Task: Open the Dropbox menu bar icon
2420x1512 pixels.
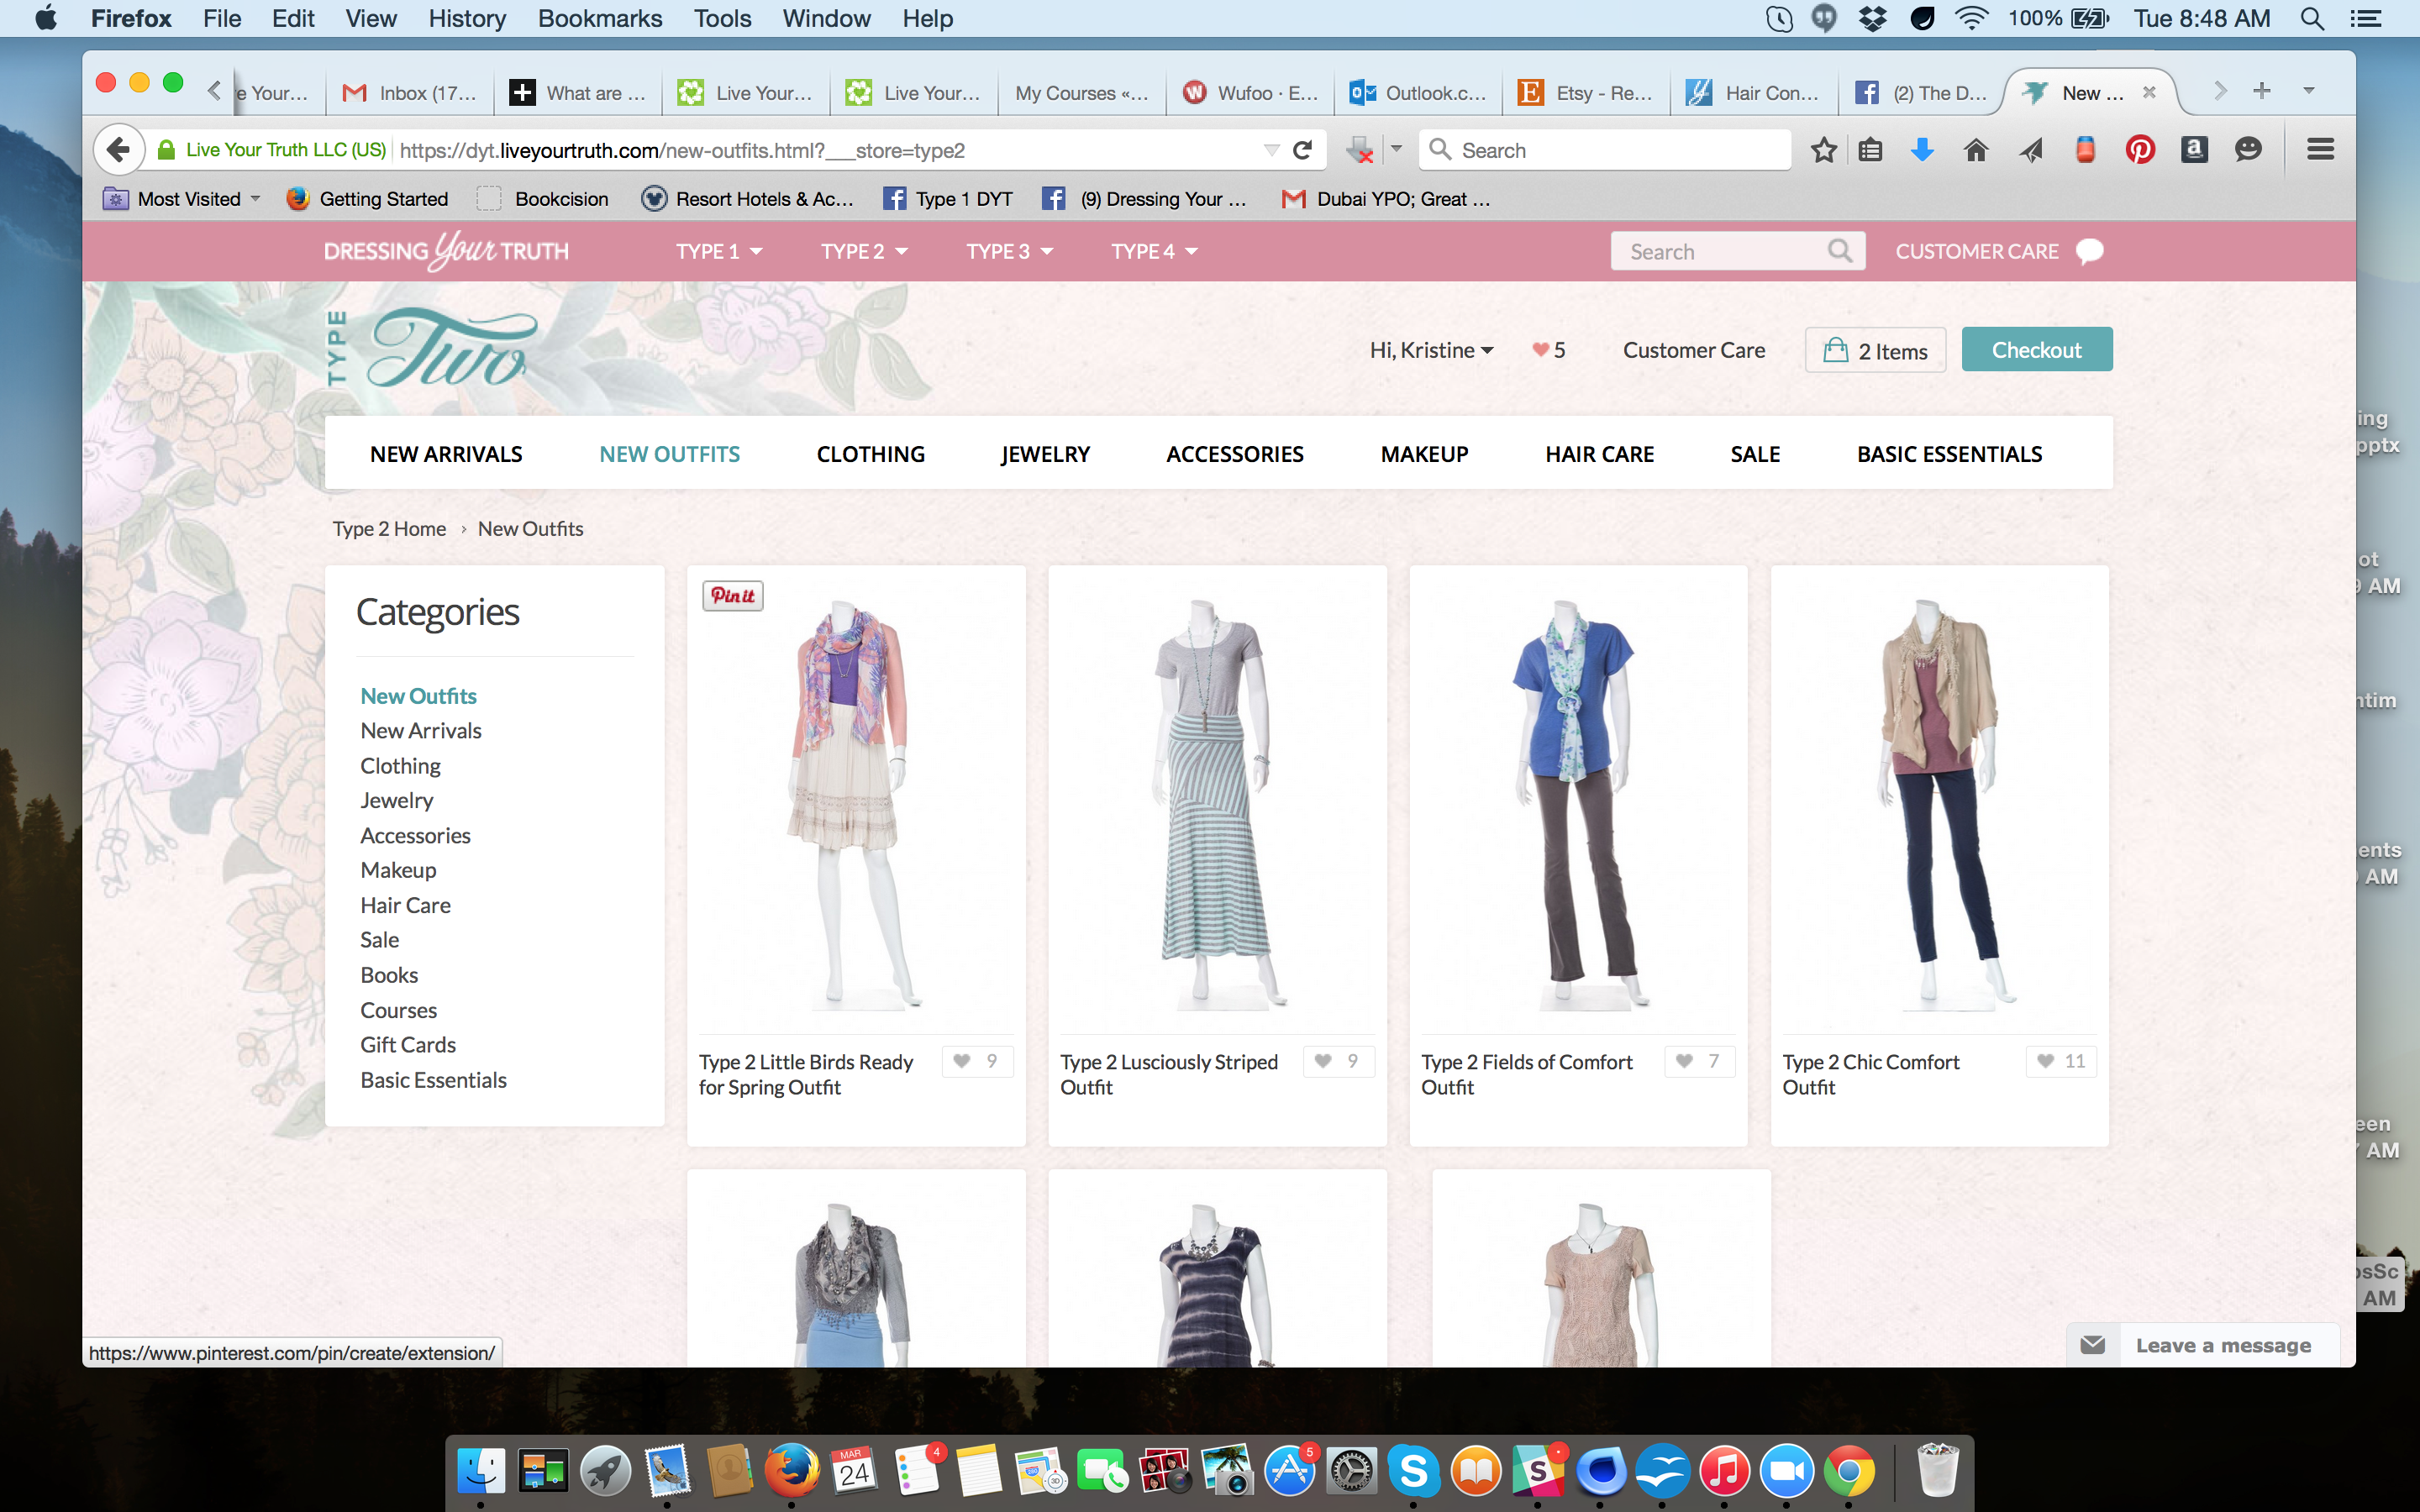Action: [1873, 19]
